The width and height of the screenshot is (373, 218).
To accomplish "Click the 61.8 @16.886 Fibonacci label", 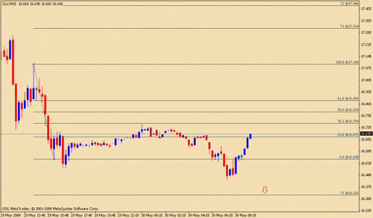I will click(348, 99).
